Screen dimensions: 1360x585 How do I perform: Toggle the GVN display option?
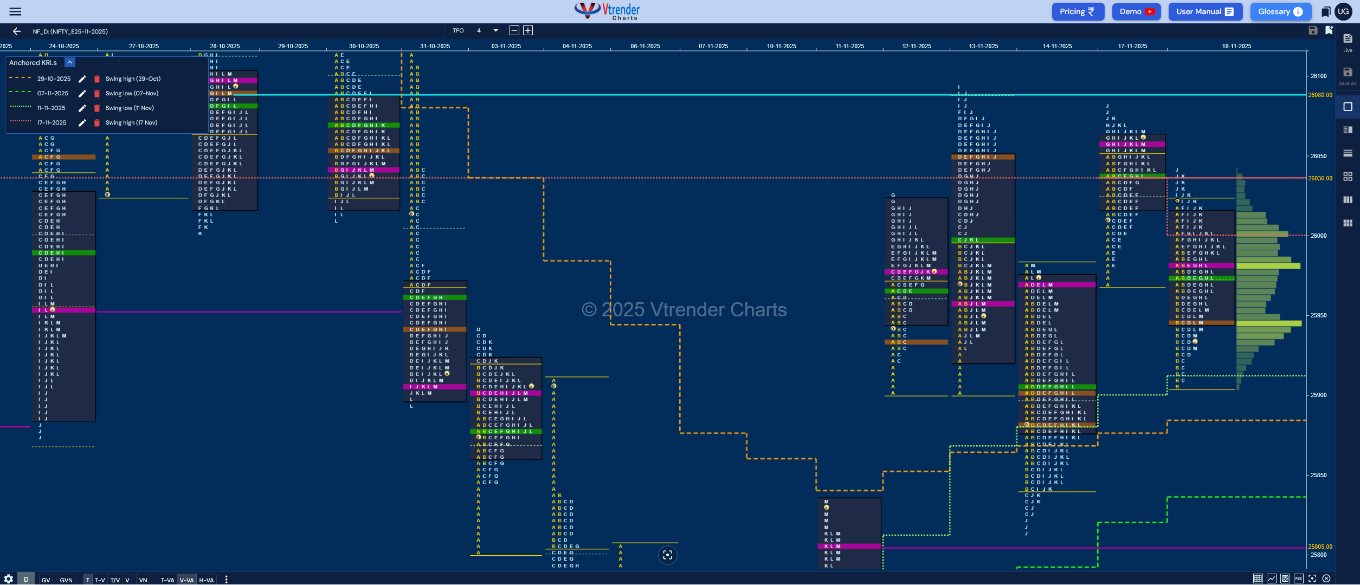[66, 580]
